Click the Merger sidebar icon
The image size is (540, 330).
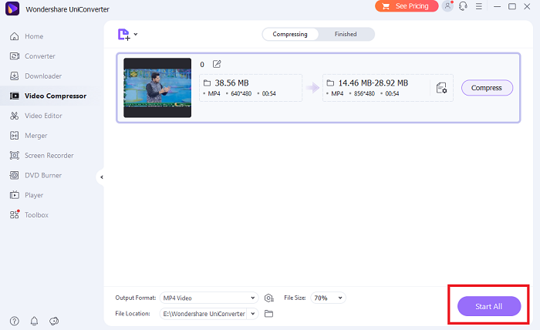coord(14,136)
